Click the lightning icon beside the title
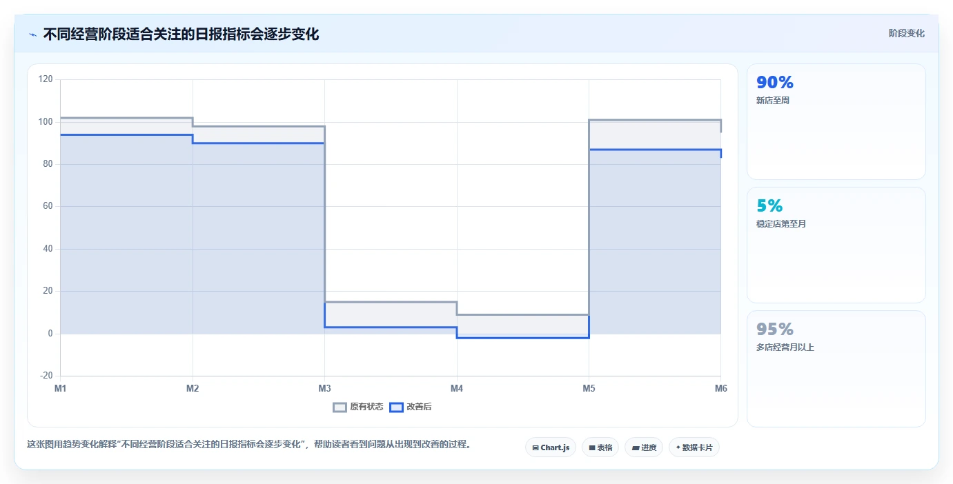Screen dimensions: 953x484 32,34
